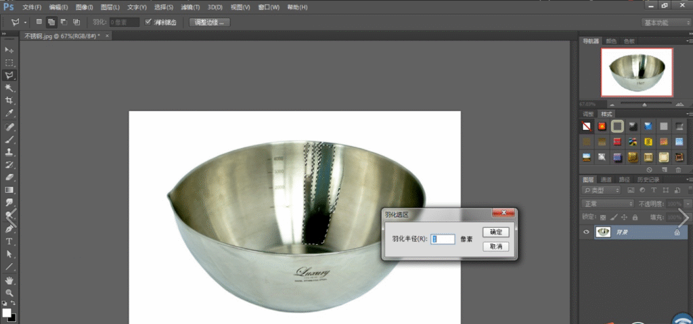Expand the toolbox with double-arrow
Screen dimensions: 693x324
[x=4, y=34]
